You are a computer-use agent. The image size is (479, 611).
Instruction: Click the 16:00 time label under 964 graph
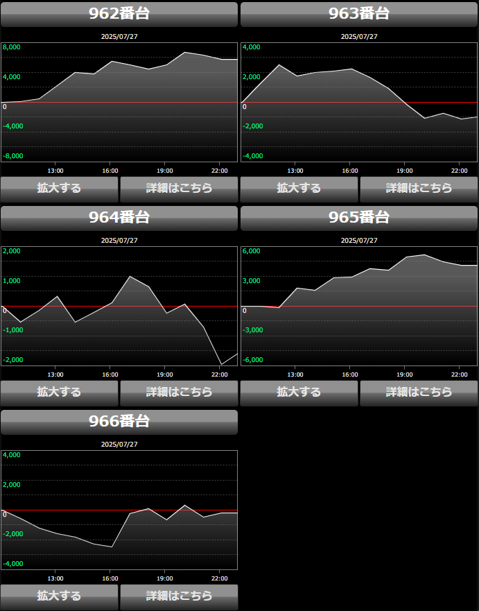(110, 375)
